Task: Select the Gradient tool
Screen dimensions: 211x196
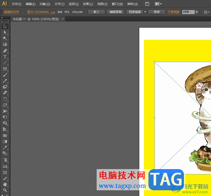Action: (x=5, y=141)
